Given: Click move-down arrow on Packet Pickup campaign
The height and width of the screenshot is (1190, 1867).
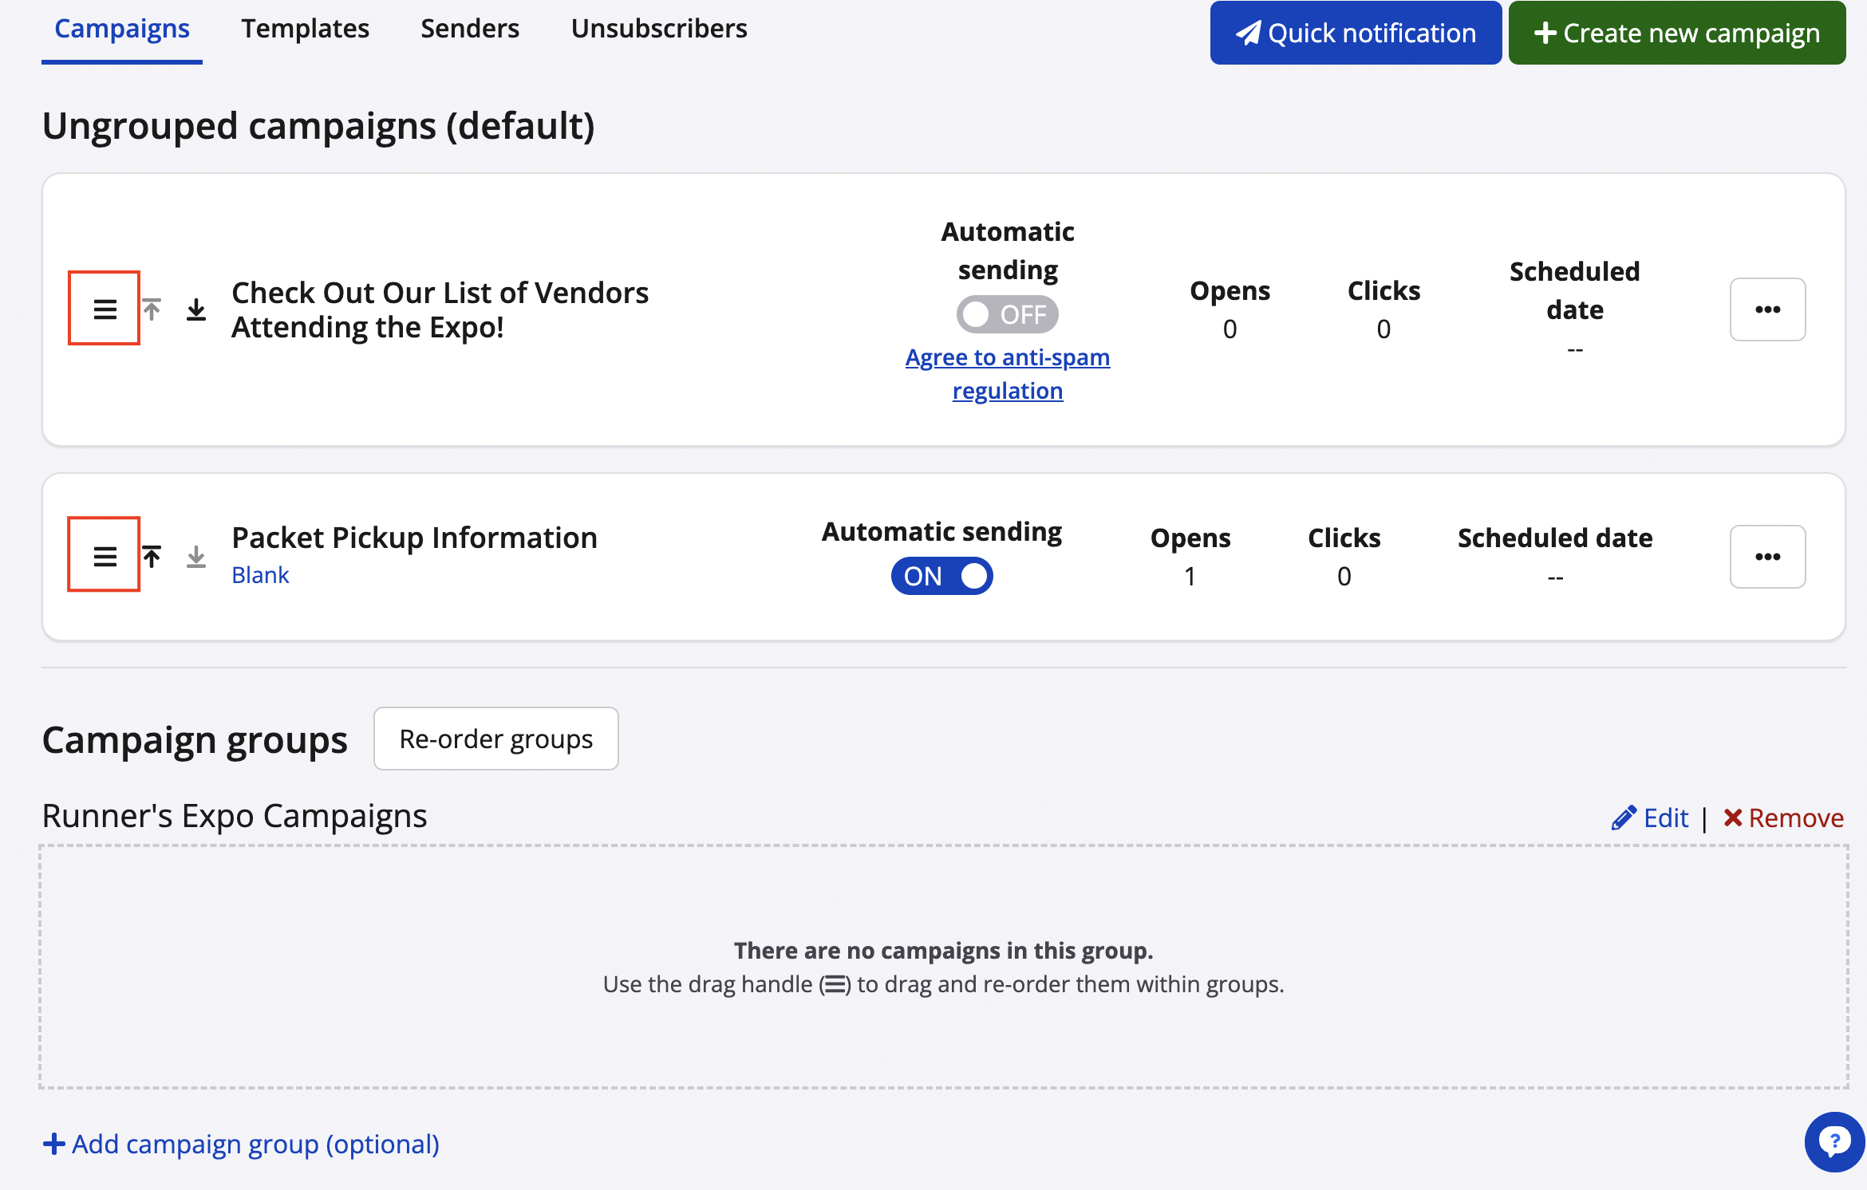Looking at the screenshot, I should tap(196, 556).
